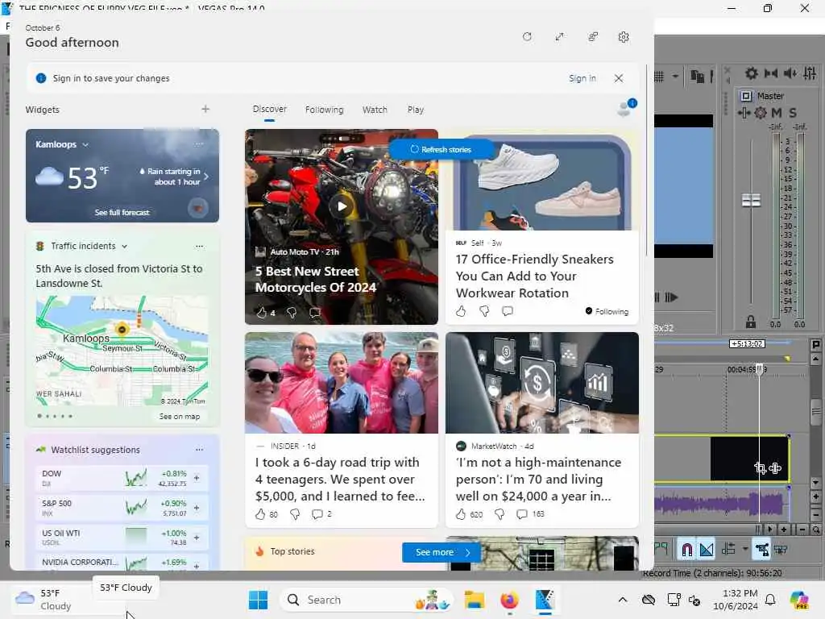The image size is (825, 619).
Task: Mute the Master bus in VEGAS
Action: pyautogui.click(x=777, y=113)
